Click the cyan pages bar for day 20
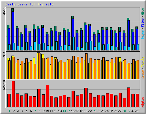 click(x=91, y=46)
